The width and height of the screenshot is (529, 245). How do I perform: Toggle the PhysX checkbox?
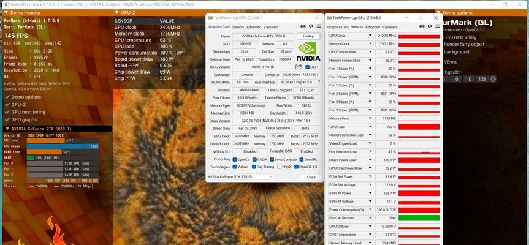280,167
